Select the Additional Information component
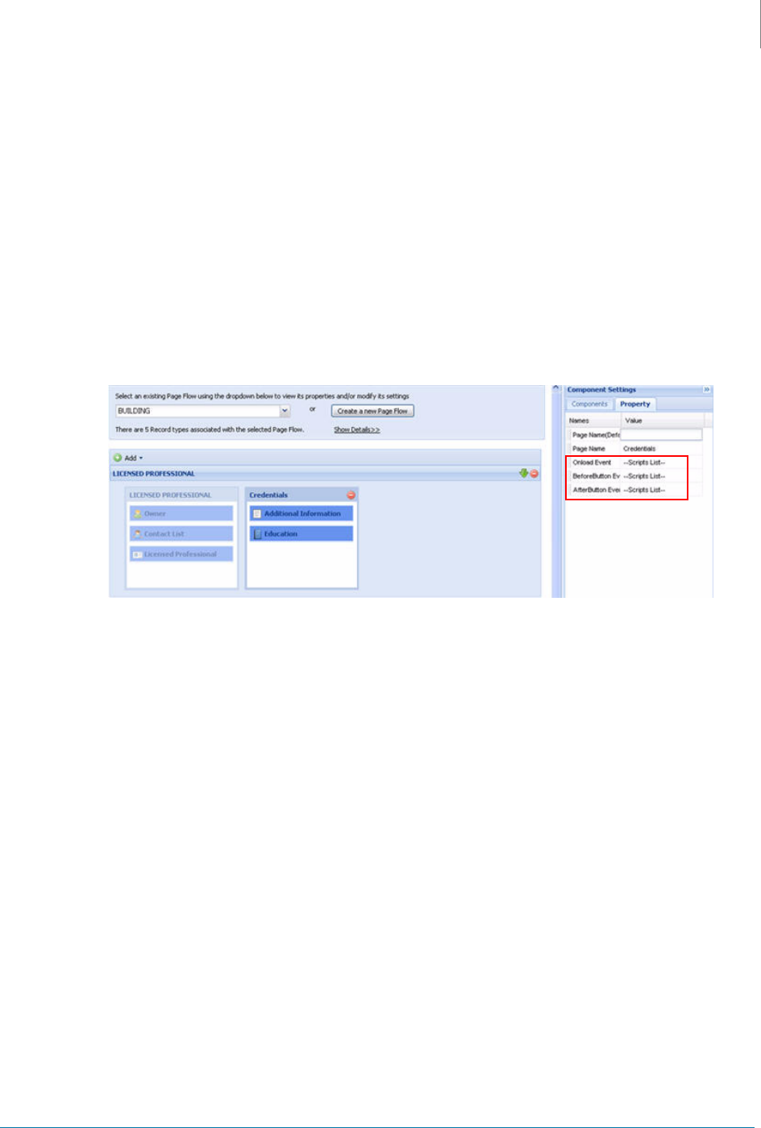761x1128 pixels. pos(301,513)
